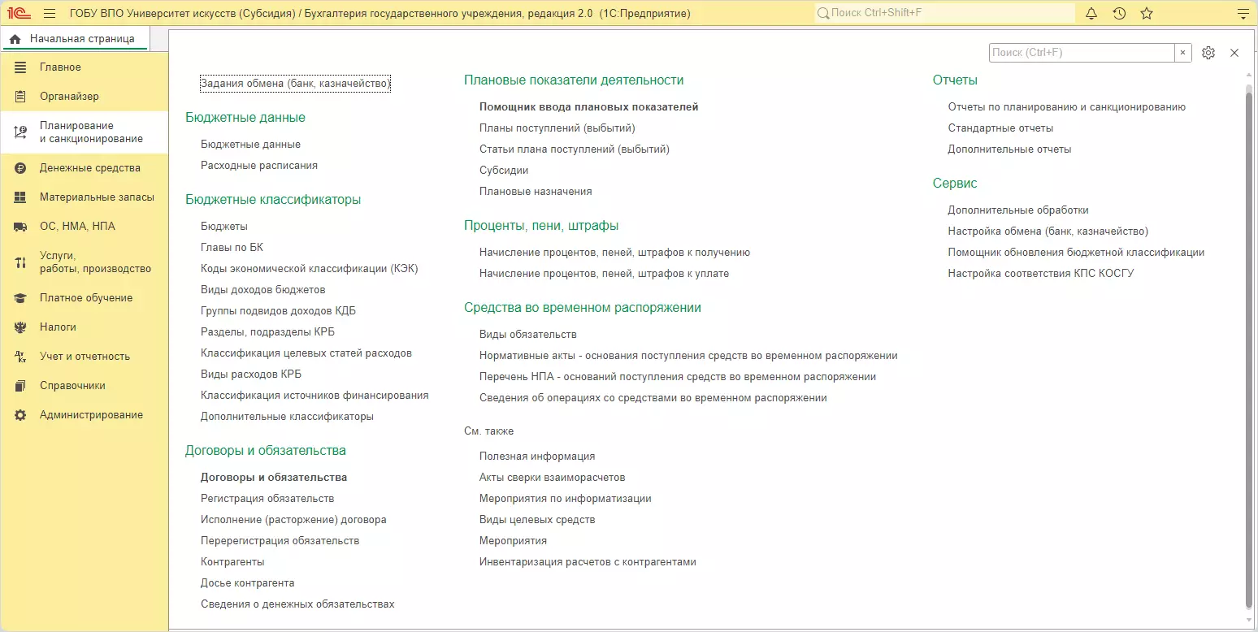
Task: Click the Материальные запасы icon
Action: [x=20, y=197]
